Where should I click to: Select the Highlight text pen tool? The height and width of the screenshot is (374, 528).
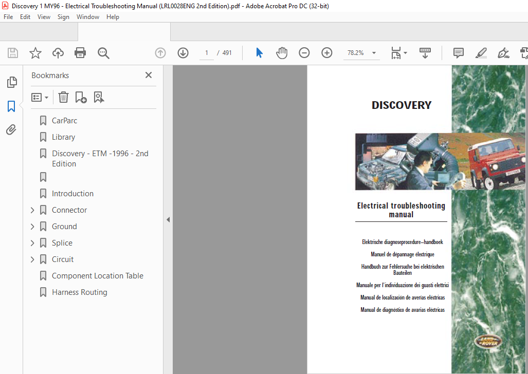point(481,53)
